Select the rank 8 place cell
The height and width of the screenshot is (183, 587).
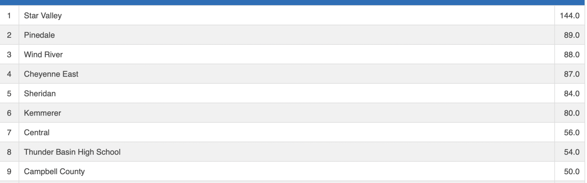(x=9, y=152)
